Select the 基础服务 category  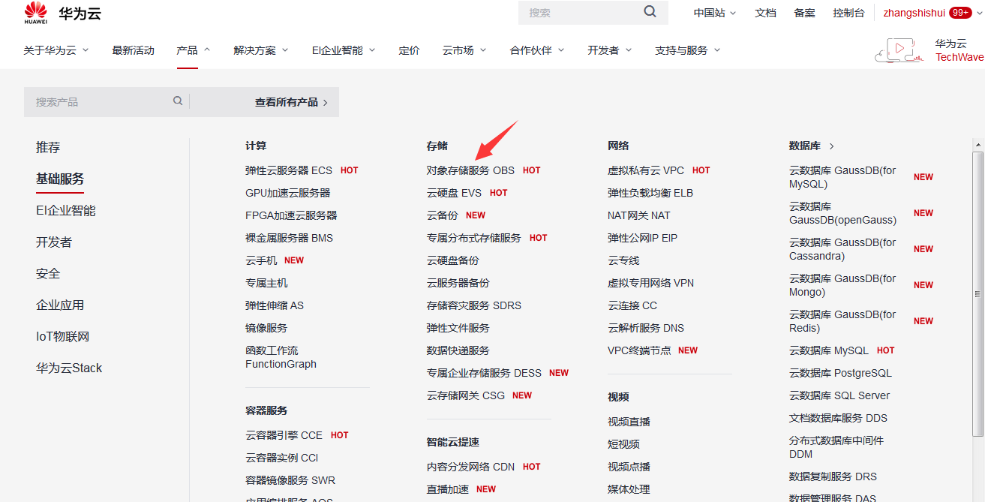tap(60, 179)
